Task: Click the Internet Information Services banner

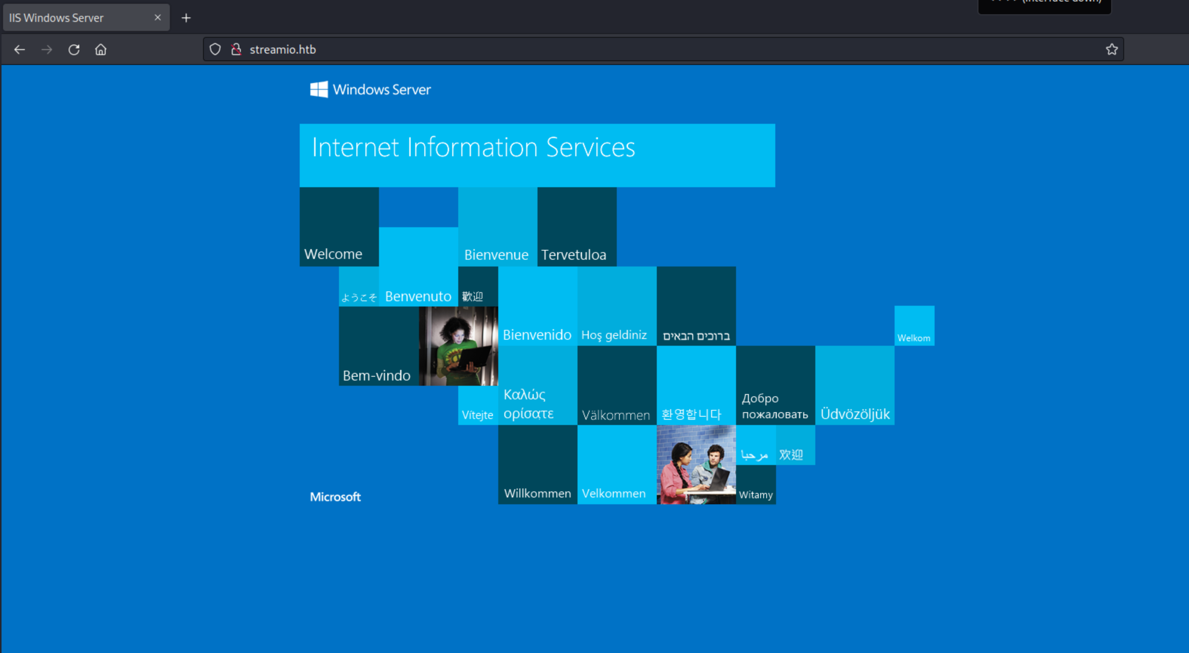Action: [537, 156]
